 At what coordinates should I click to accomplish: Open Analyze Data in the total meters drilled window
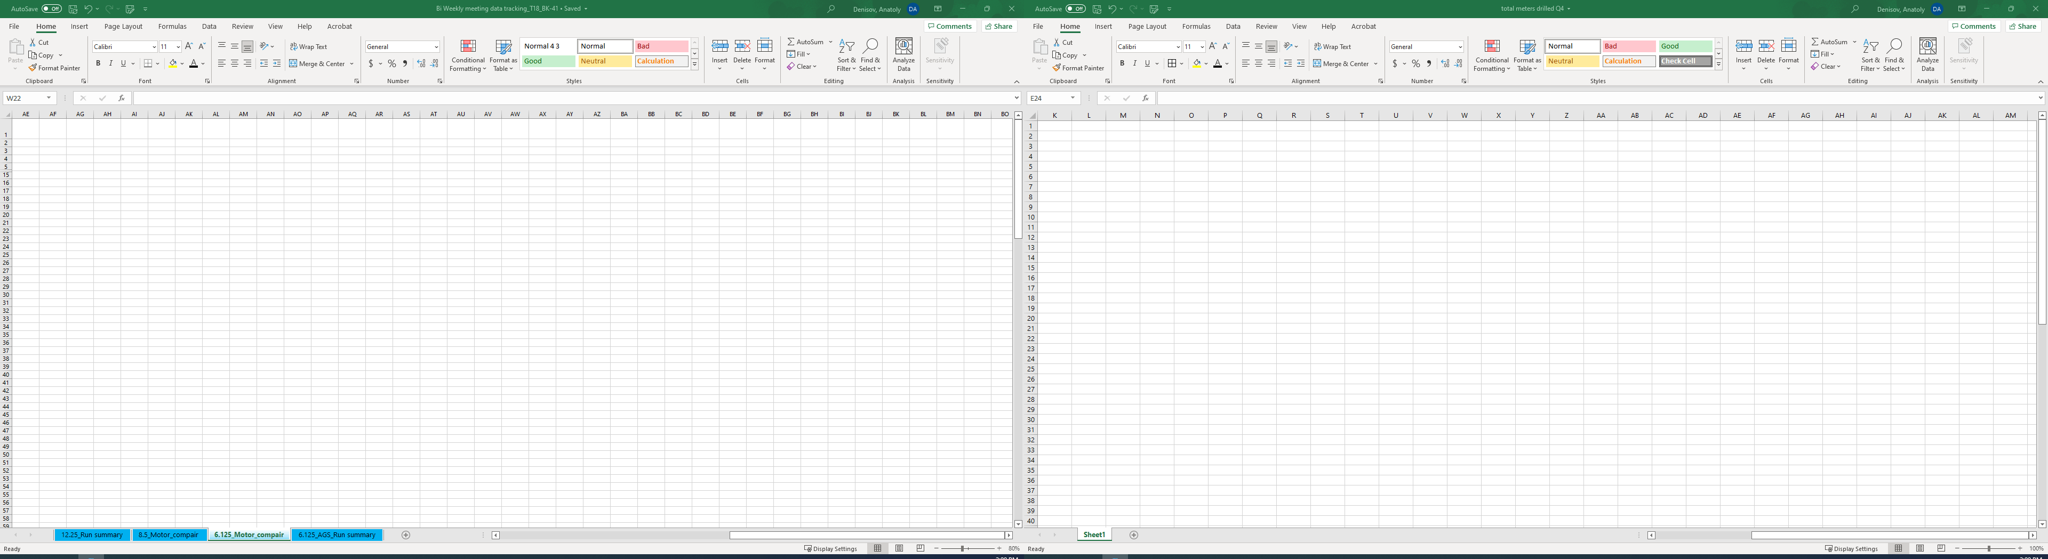(x=1928, y=55)
